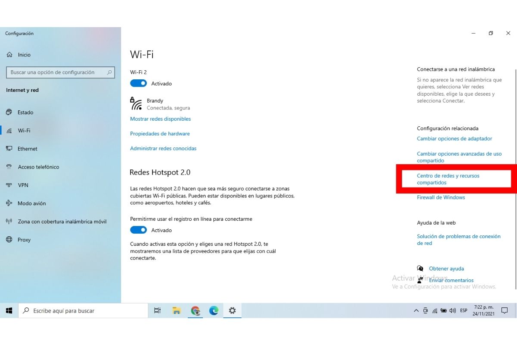Open Task View from the taskbar

(157, 310)
